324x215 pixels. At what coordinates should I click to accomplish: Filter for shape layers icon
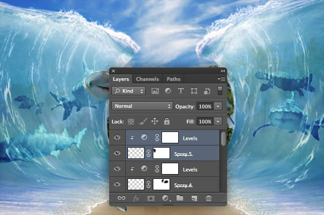[194, 91]
